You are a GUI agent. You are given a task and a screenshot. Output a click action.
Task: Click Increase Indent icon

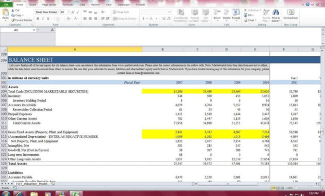108,19
